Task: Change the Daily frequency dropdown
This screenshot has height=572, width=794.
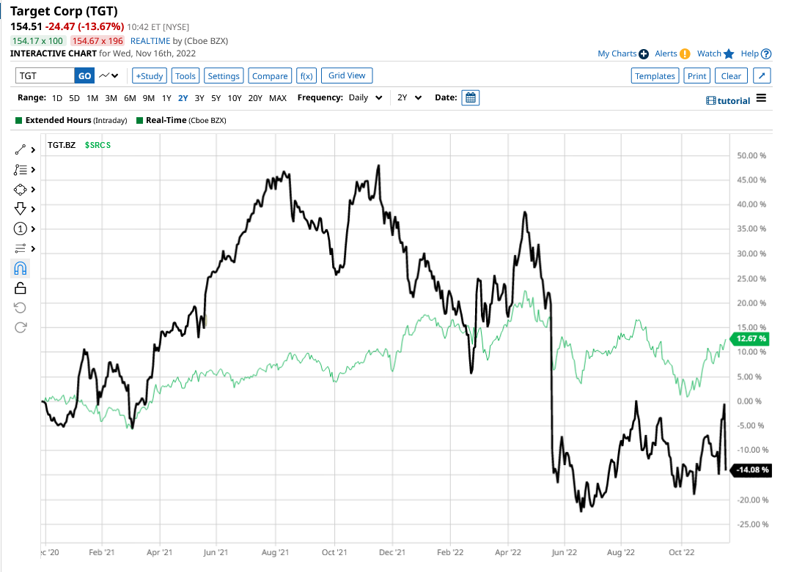Action: point(365,97)
